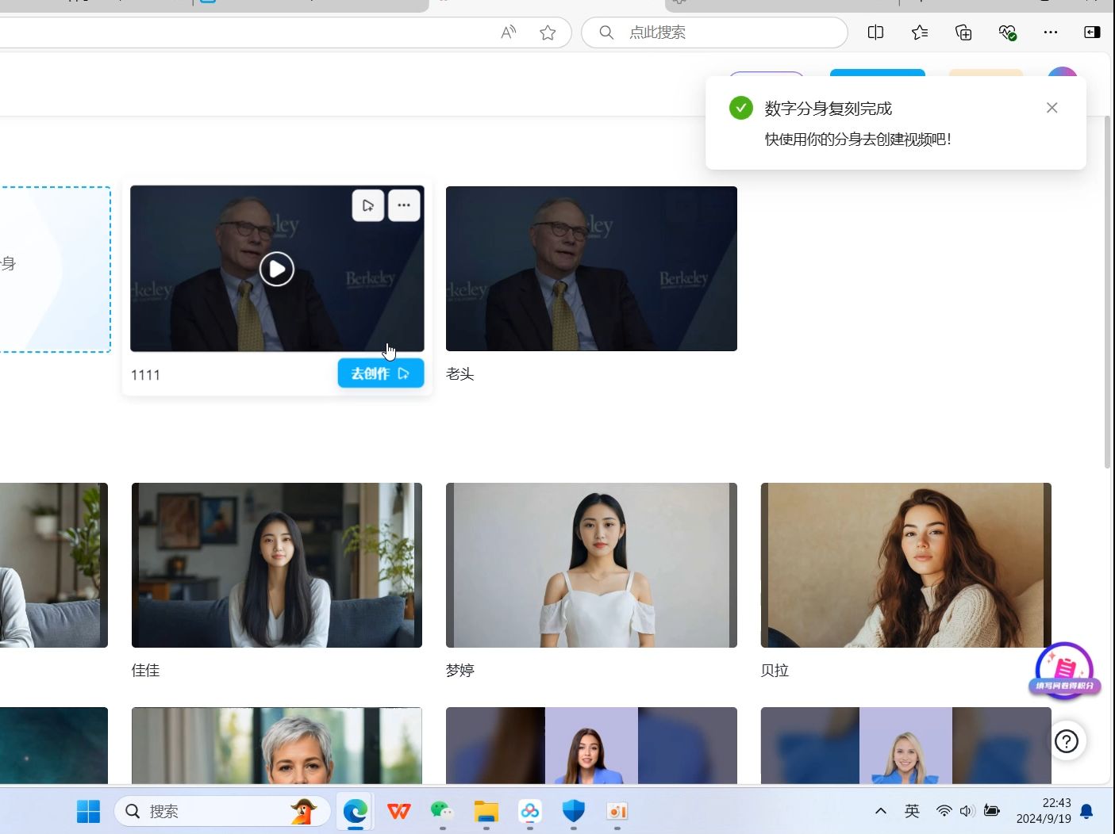This screenshot has height=834, width=1115.
Task: Open the Collections icon in Edge toolbar
Action: [x=963, y=33]
